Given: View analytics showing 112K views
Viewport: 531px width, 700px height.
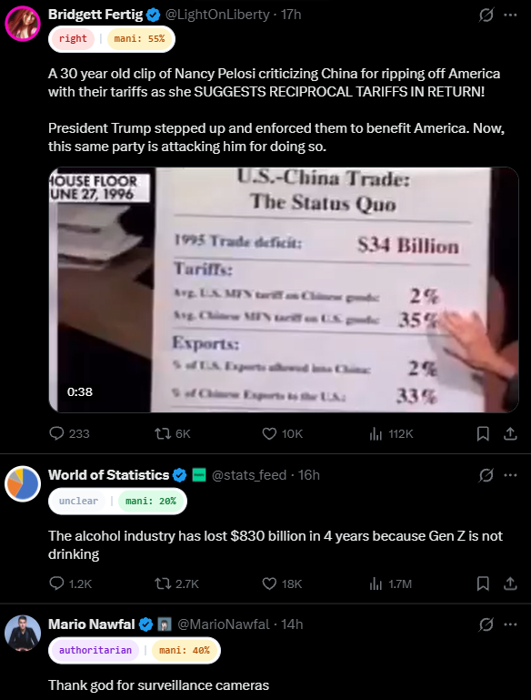Looking at the screenshot, I should coord(391,433).
